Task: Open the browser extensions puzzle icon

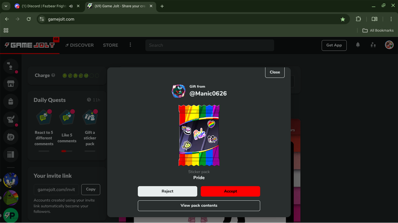Action: click(x=358, y=19)
